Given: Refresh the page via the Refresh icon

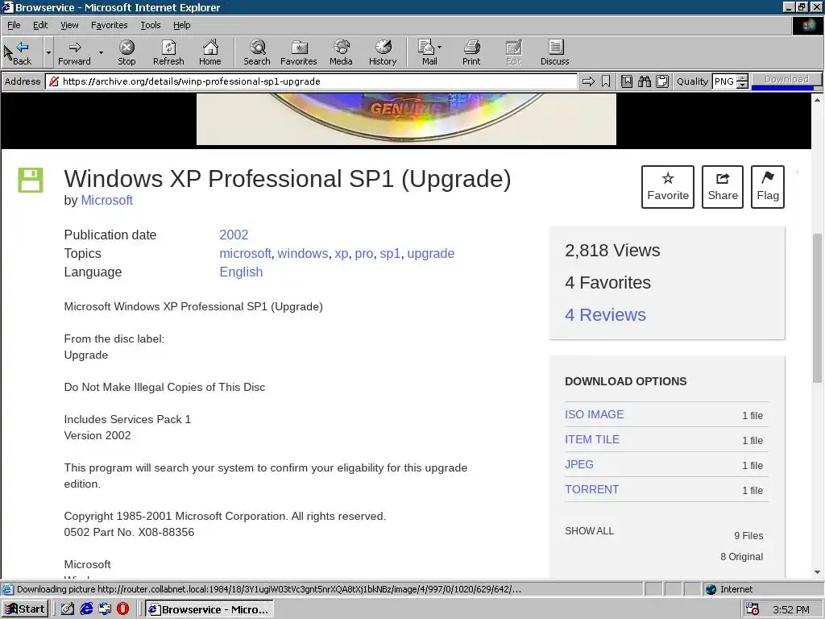Looking at the screenshot, I should coord(168,52).
